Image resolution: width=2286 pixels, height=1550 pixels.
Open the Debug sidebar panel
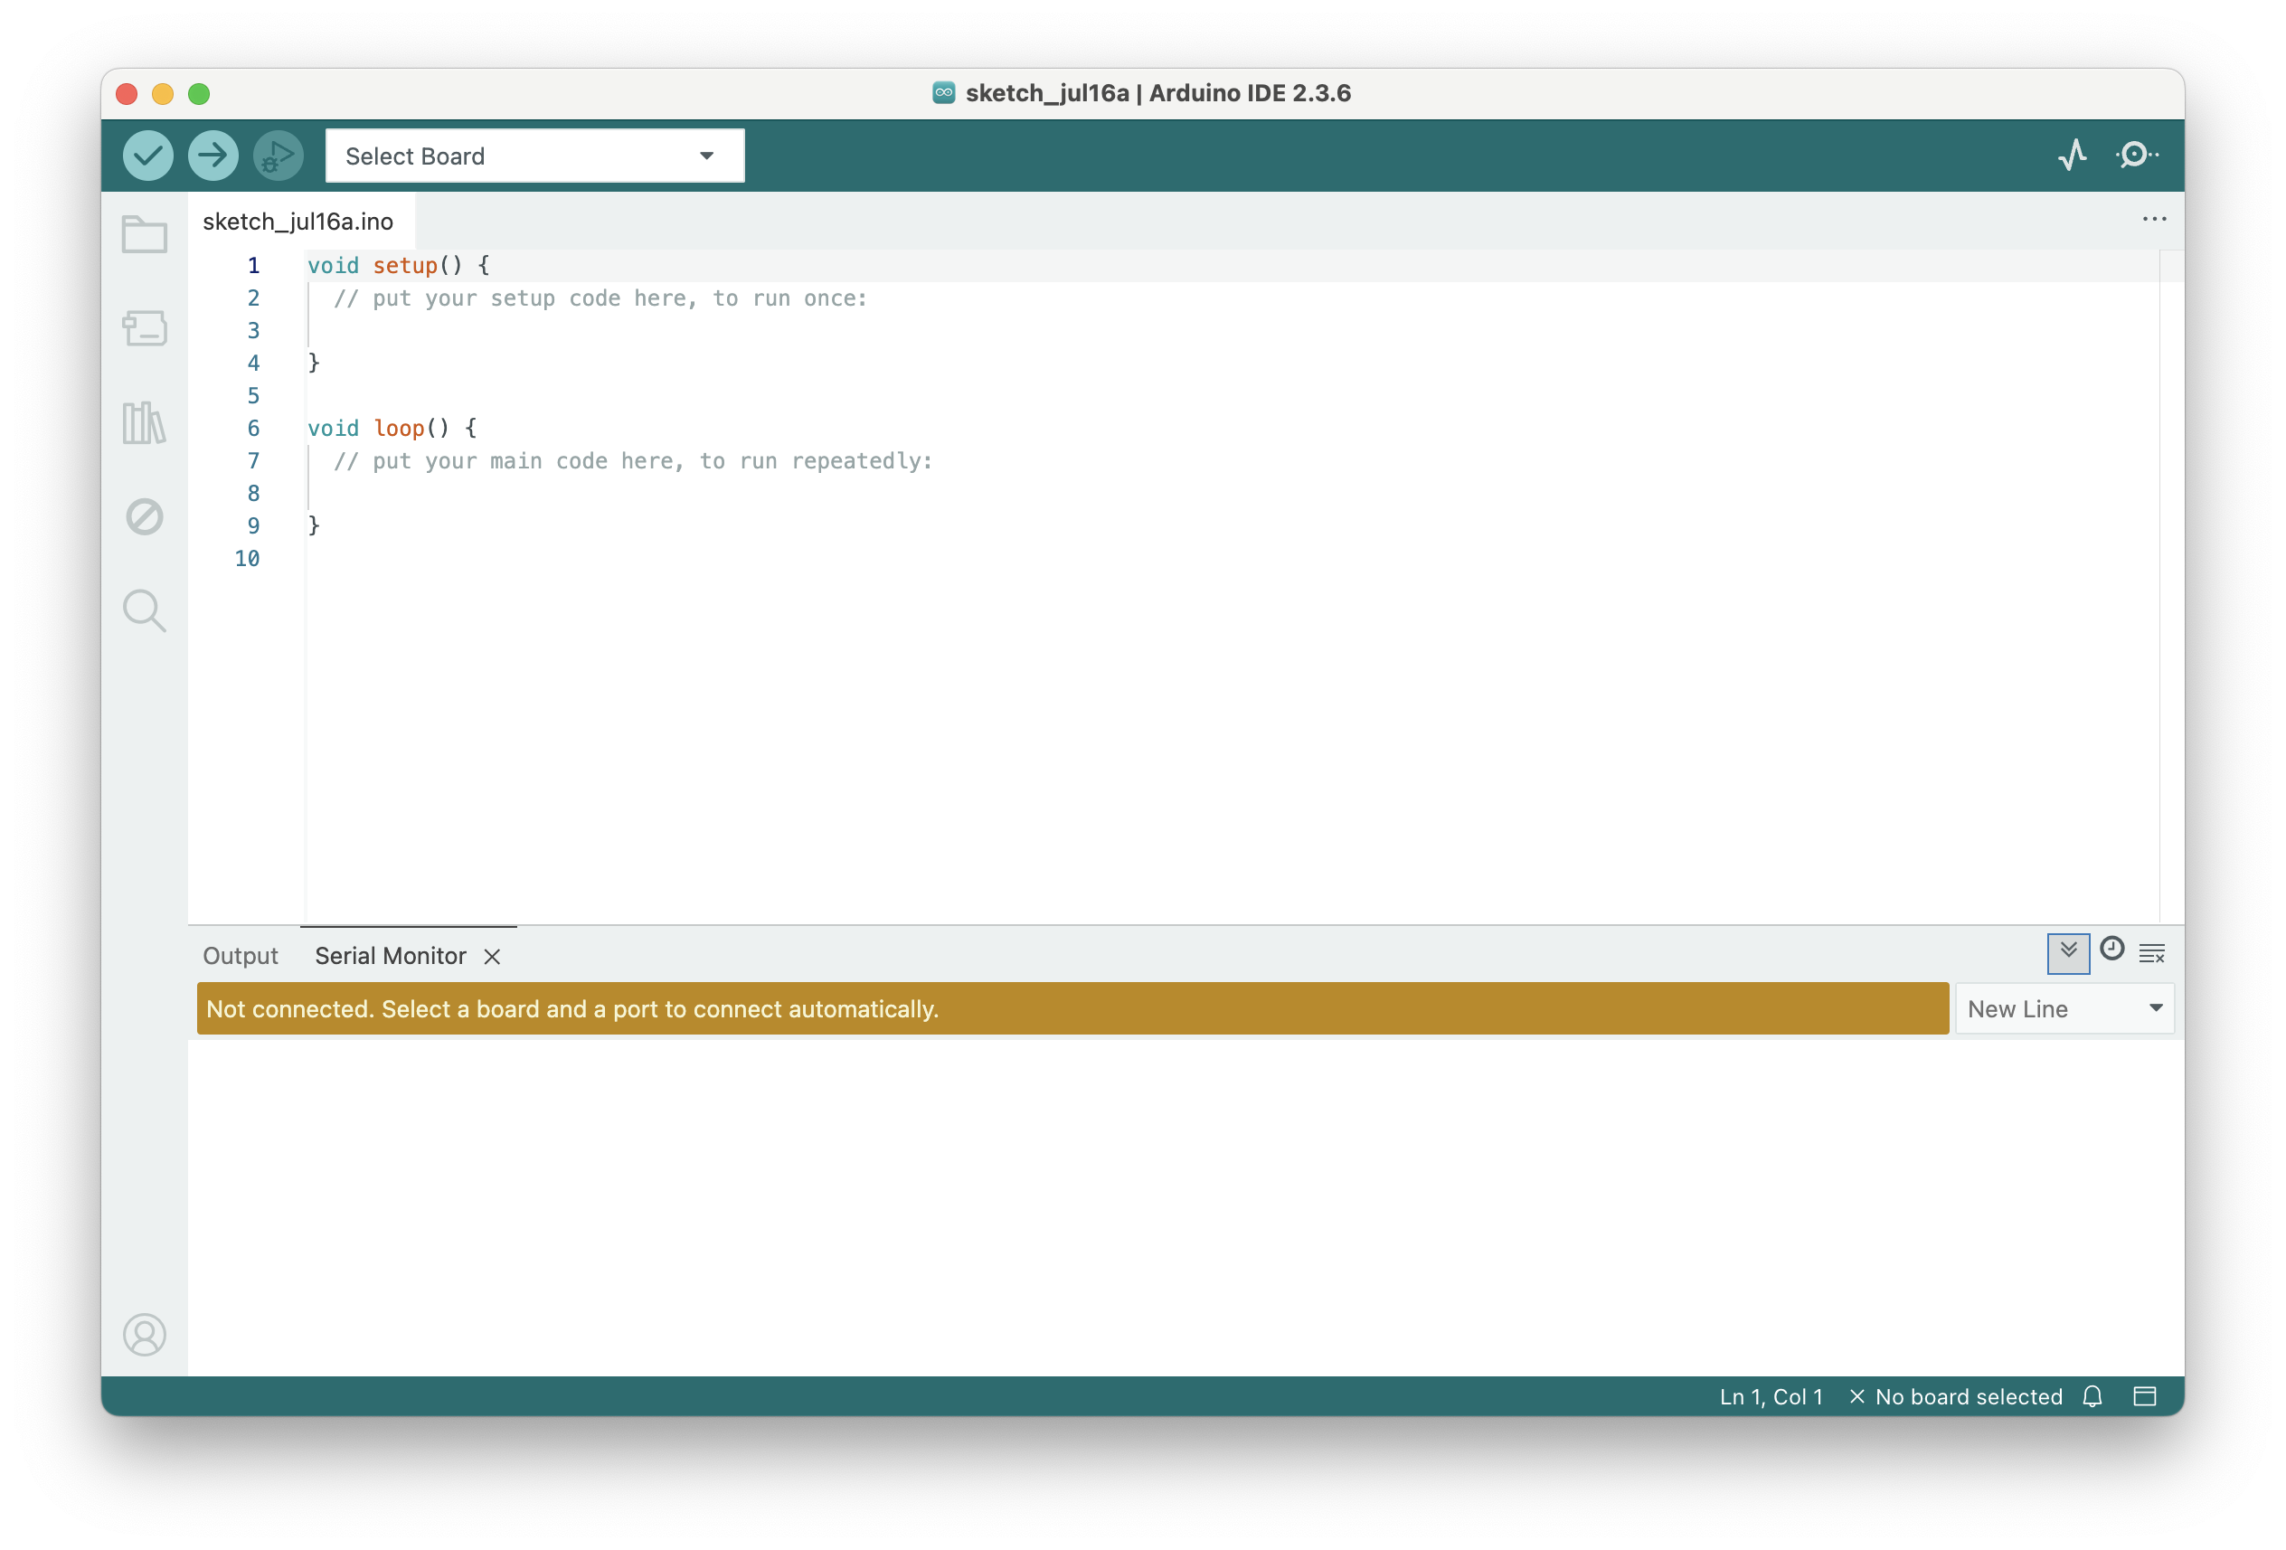click(x=145, y=516)
